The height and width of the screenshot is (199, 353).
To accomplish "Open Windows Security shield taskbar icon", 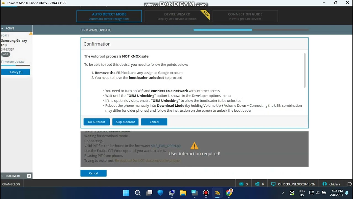I will 161,193.
